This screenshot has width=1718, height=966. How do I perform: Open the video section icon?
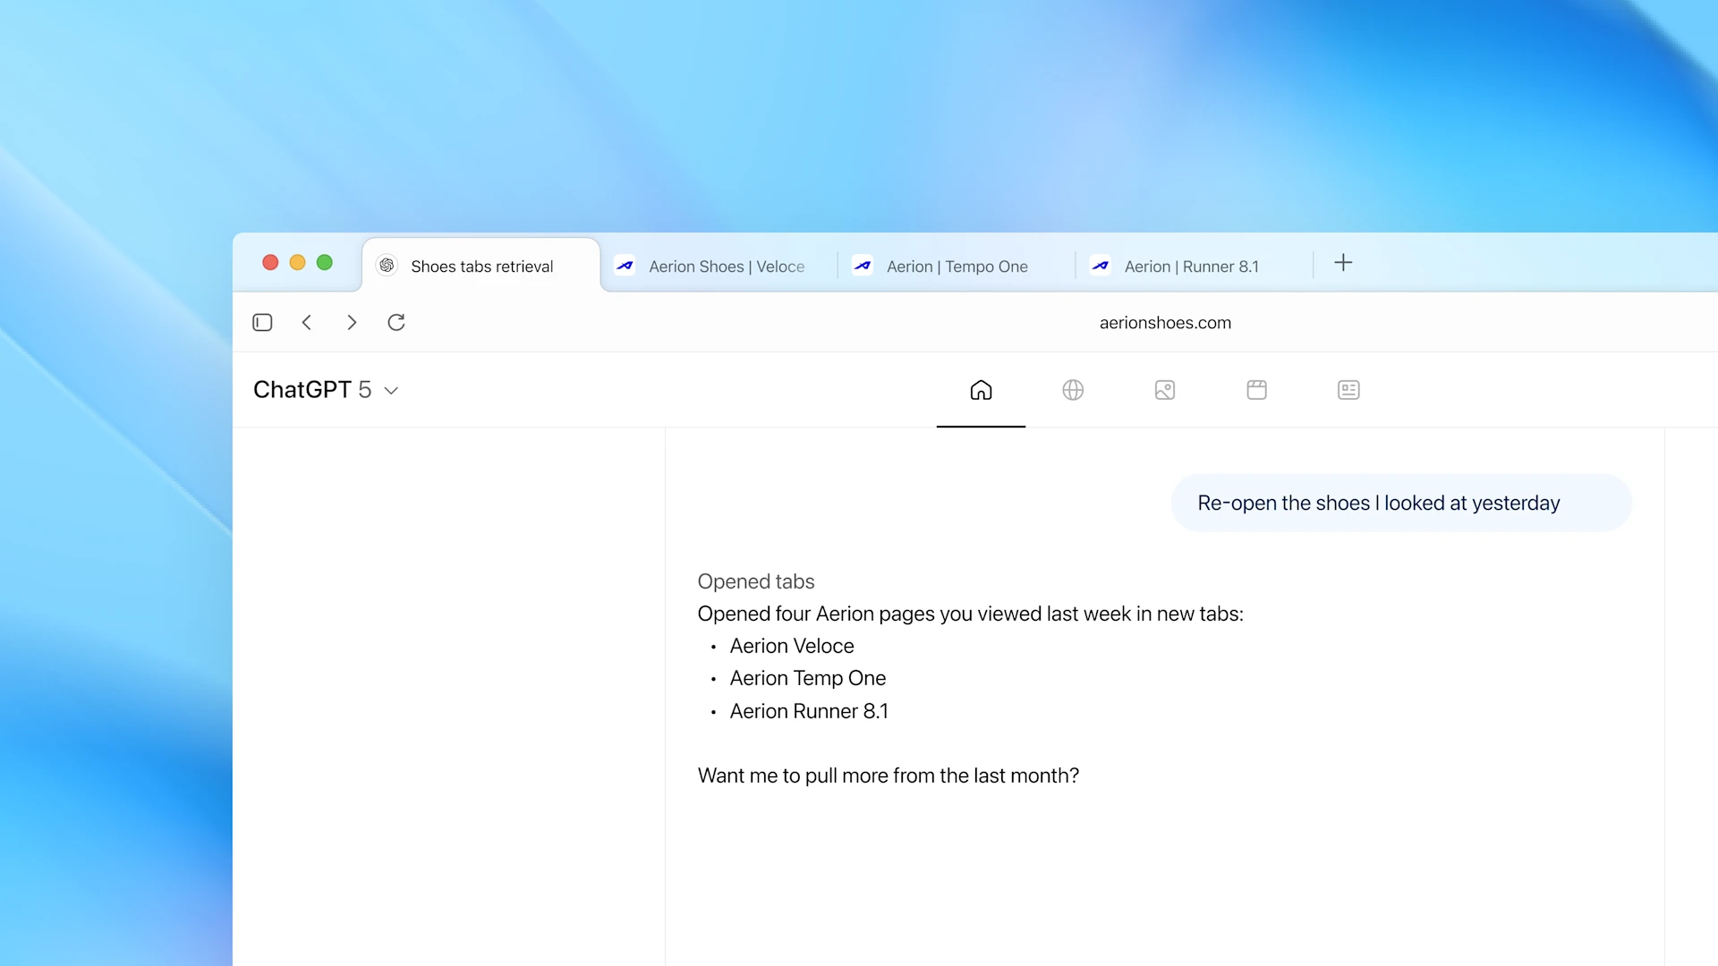pyautogui.click(x=1256, y=390)
